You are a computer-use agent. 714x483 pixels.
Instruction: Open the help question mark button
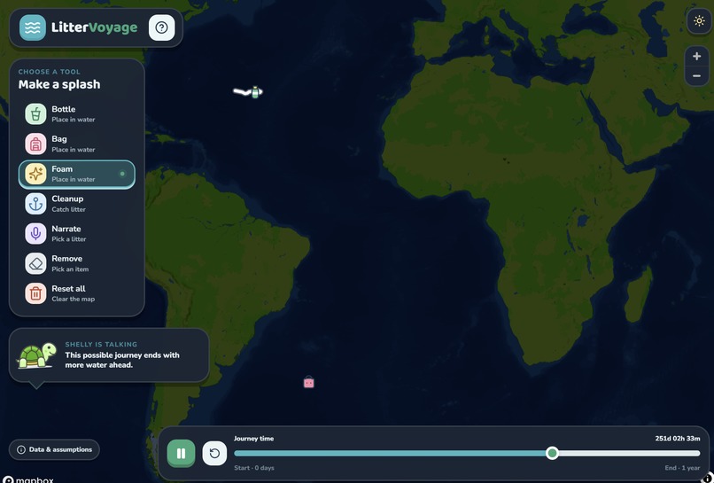[x=161, y=27]
